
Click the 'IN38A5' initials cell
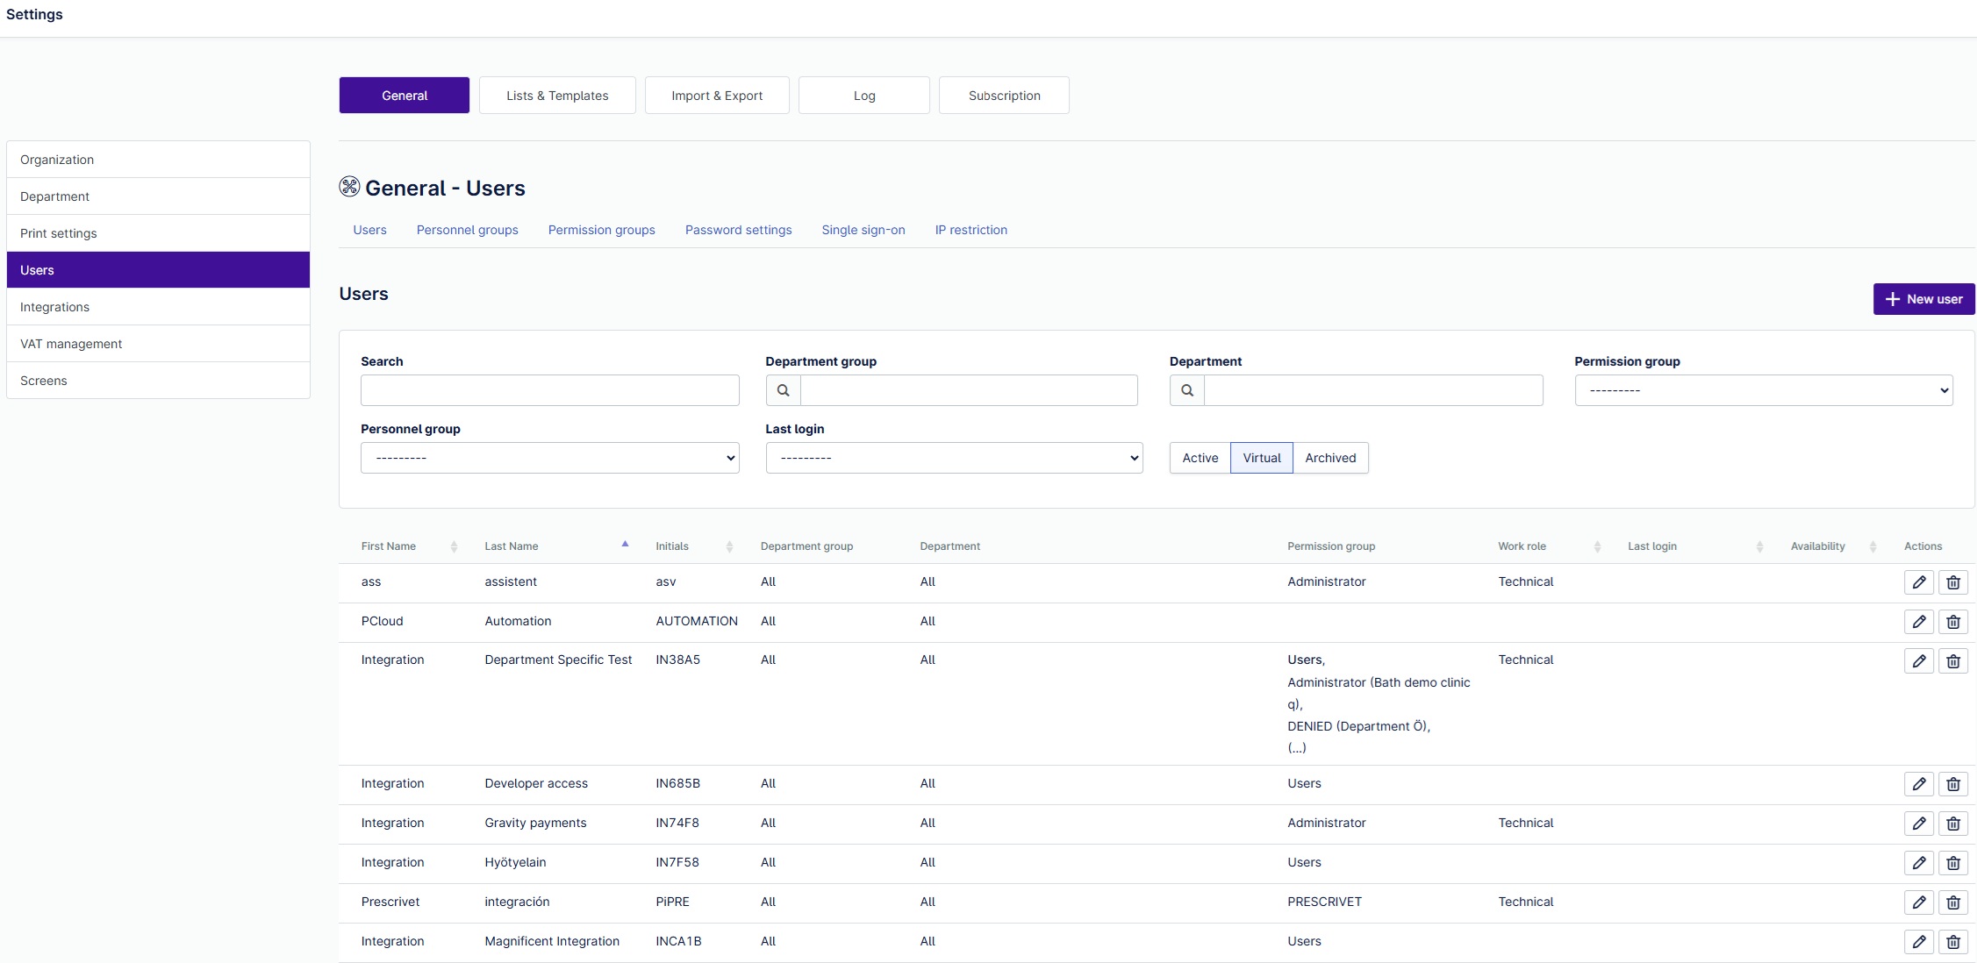tap(677, 660)
